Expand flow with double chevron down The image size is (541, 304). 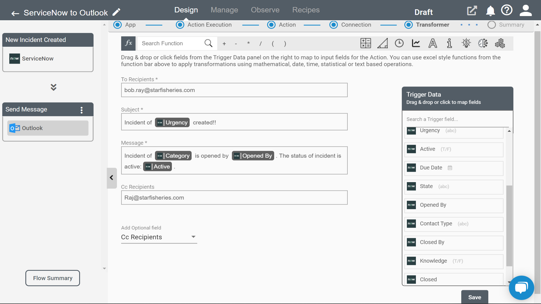click(54, 87)
